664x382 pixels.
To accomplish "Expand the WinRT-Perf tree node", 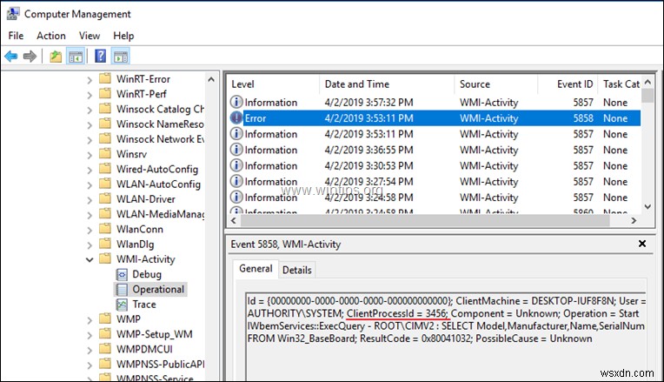I will tap(90, 95).
